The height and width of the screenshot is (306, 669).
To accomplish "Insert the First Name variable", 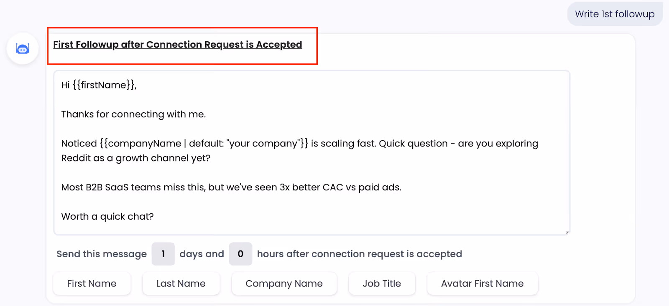I will (92, 283).
